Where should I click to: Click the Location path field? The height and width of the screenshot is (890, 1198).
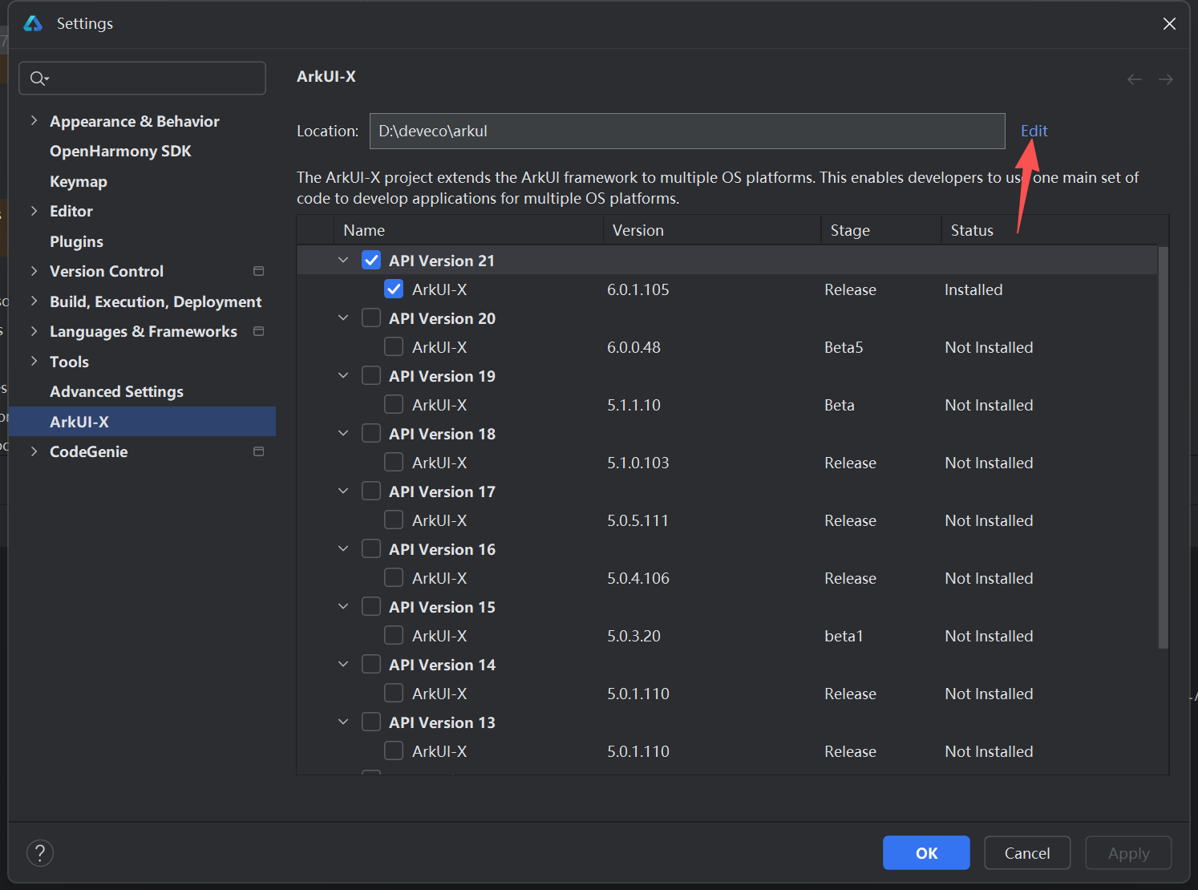[687, 131]
